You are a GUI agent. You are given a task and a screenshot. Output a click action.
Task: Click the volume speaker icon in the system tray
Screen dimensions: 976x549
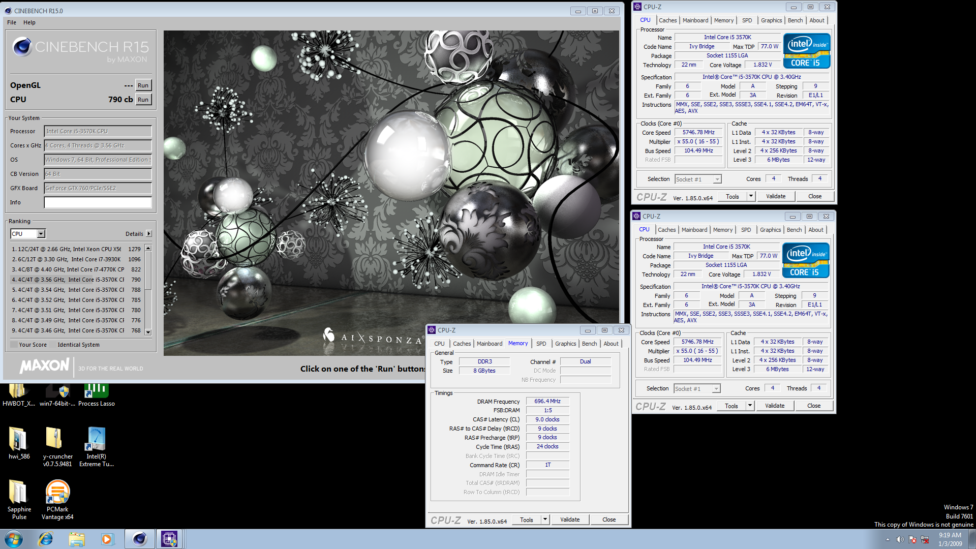tap(900, 539)
